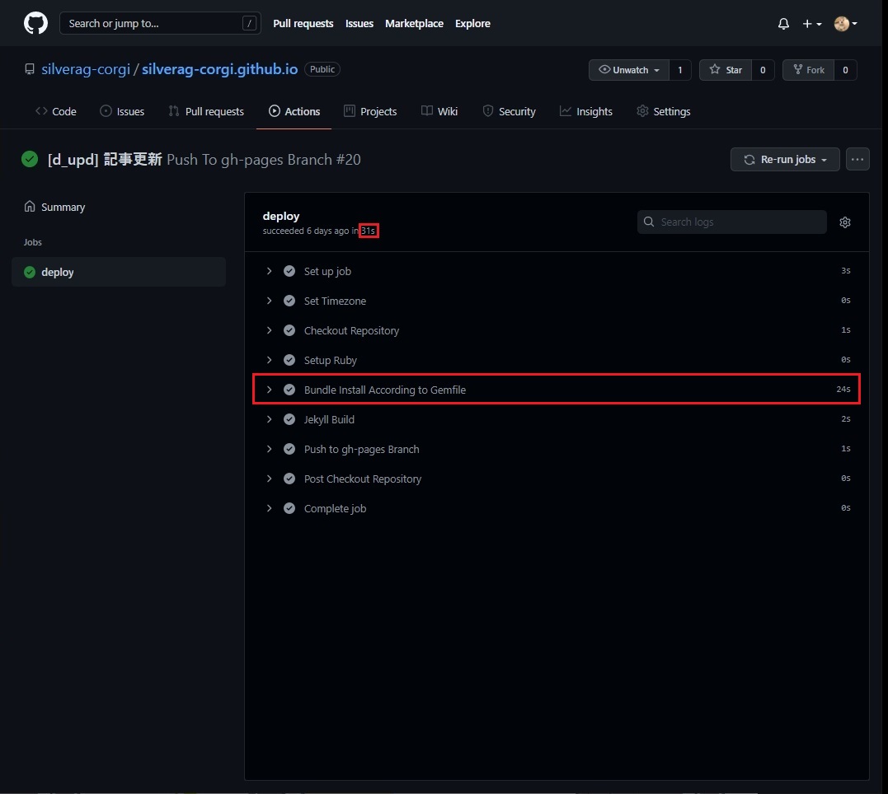Click Explore in top navigation
888x794 pixels.
(473, 23)
